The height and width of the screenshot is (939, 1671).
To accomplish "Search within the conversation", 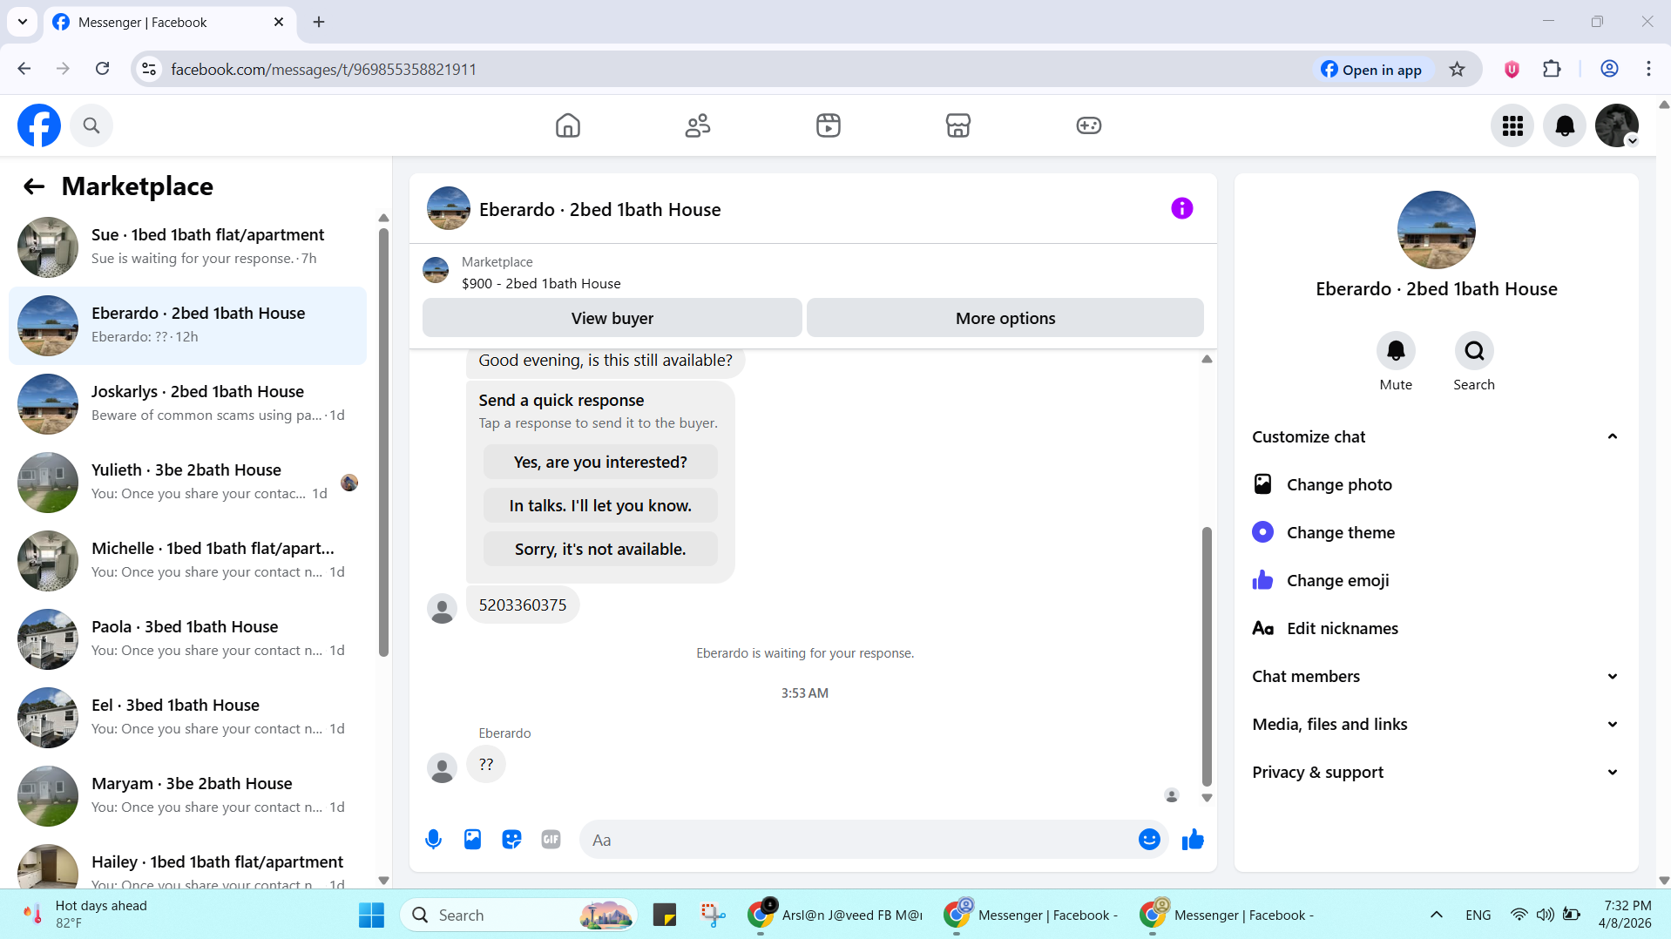I will click(x=1474, y=351).
